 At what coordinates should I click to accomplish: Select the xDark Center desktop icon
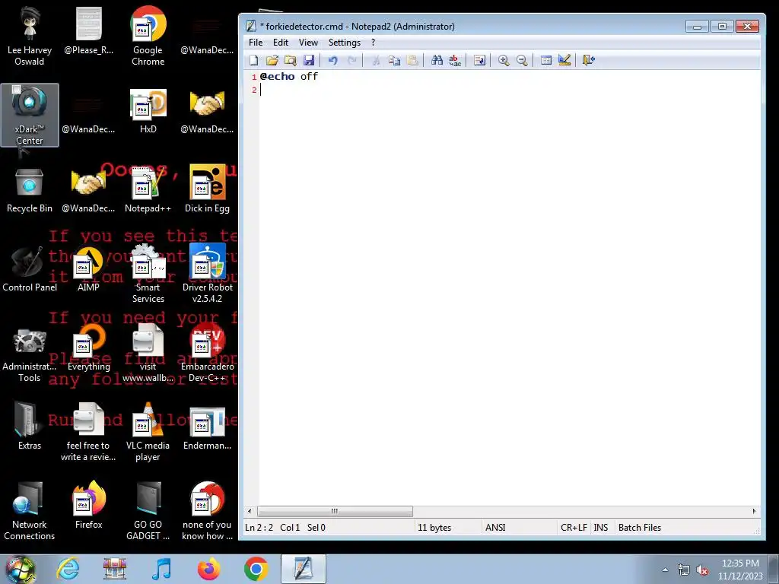point(30,116)
